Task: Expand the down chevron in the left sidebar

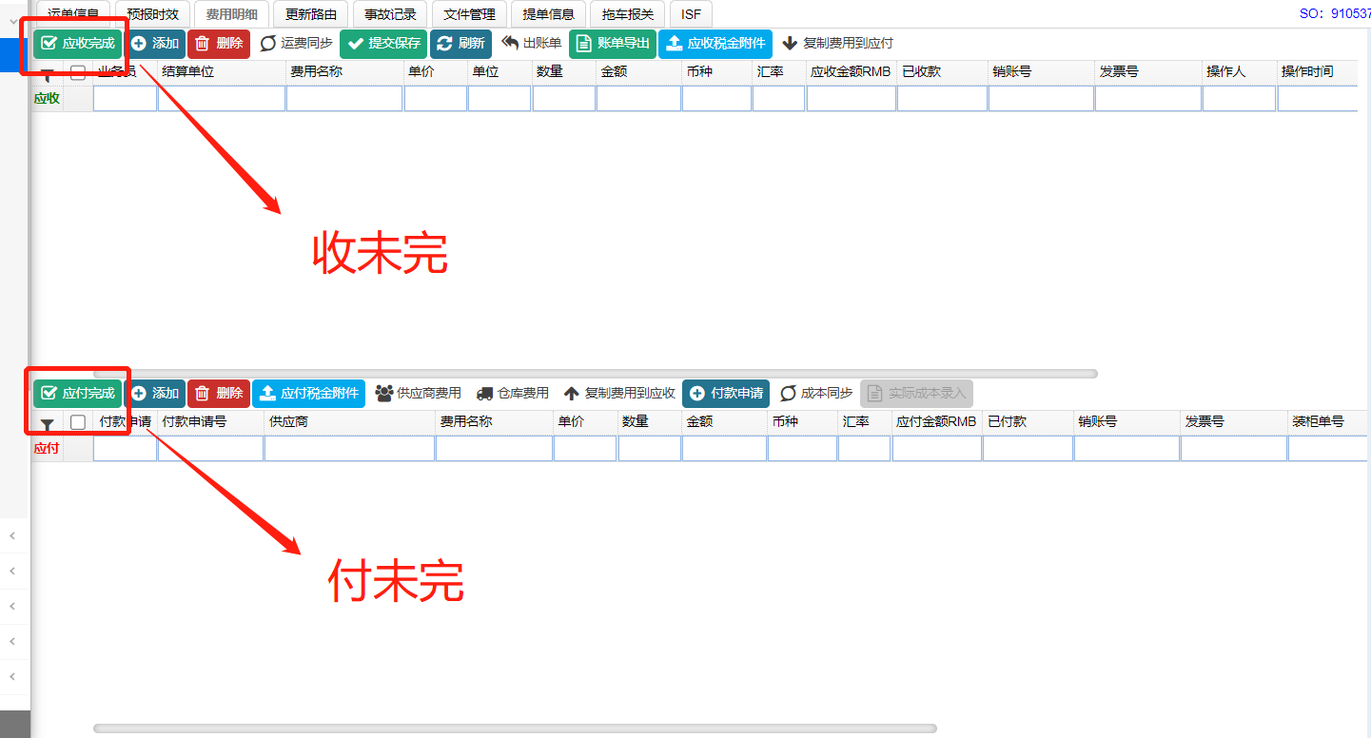Action: (13, 20)
